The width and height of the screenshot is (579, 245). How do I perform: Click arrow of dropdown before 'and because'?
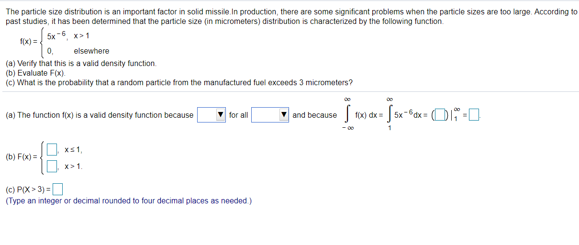point(284,115)
